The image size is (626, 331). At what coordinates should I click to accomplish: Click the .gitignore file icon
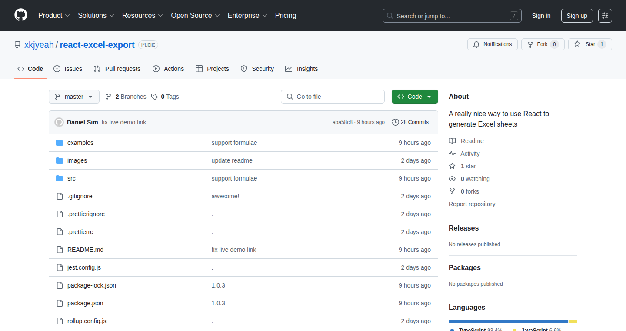click(60, 196)
